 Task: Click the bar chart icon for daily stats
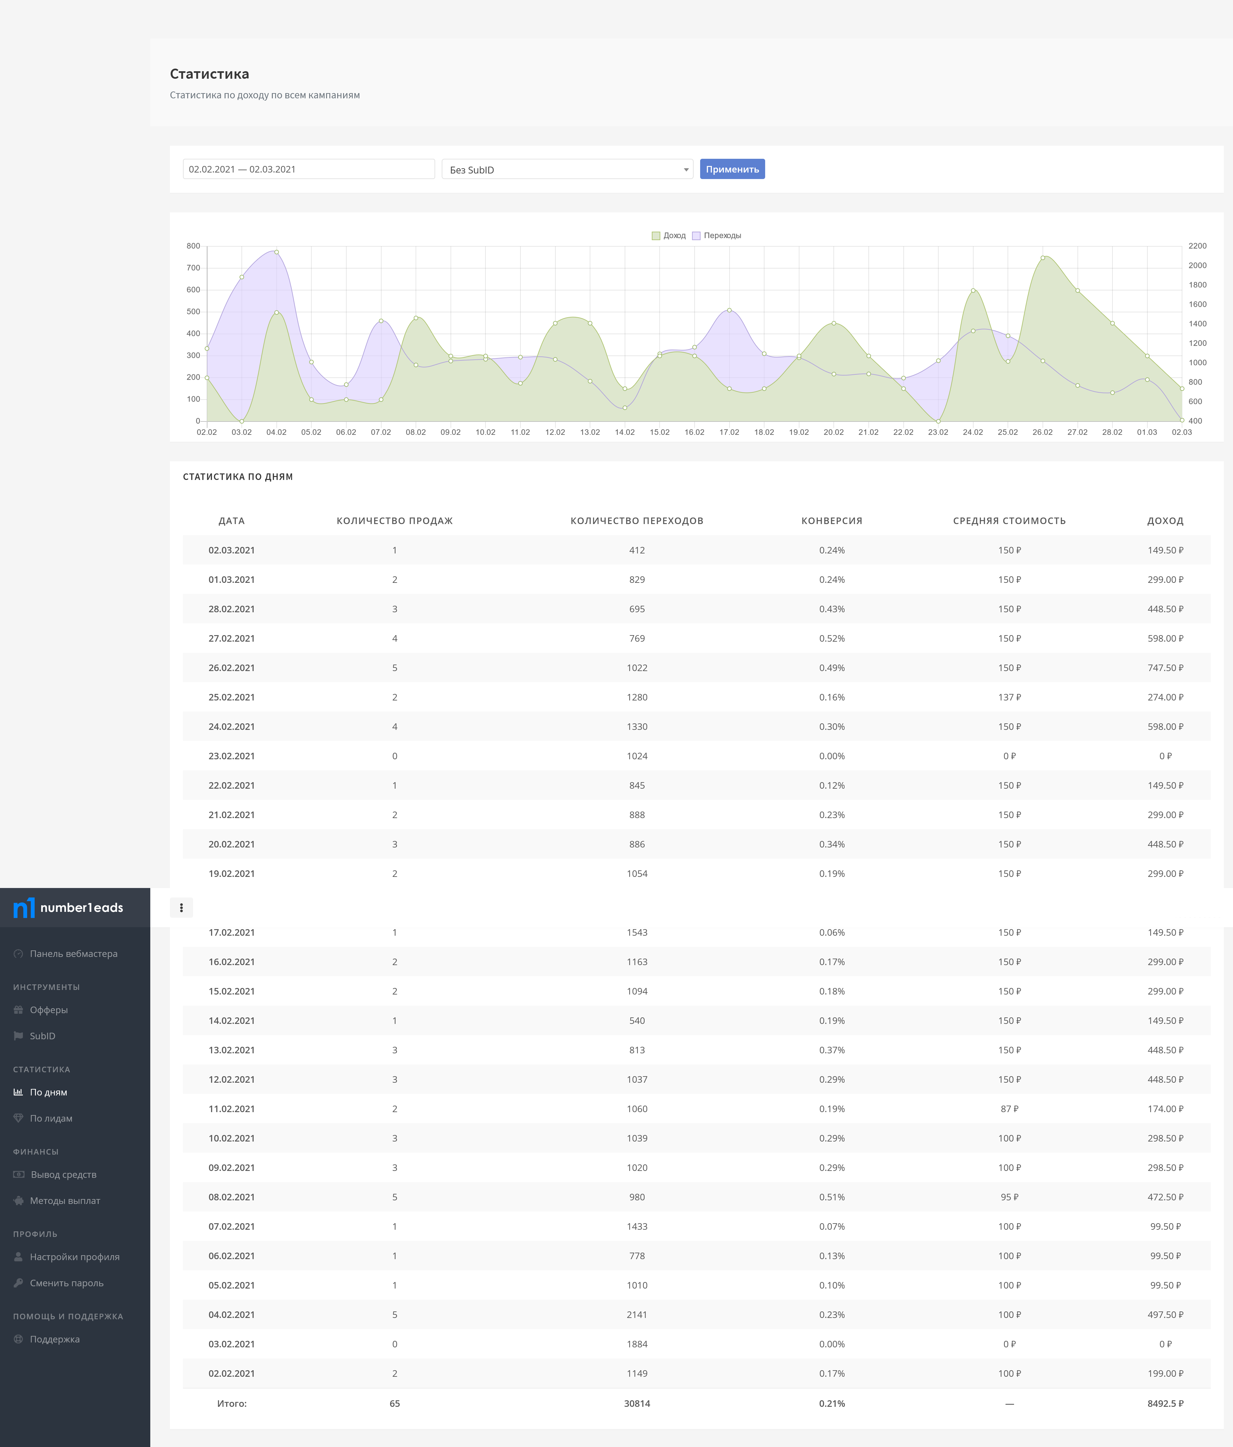[x=18, y=1092]
